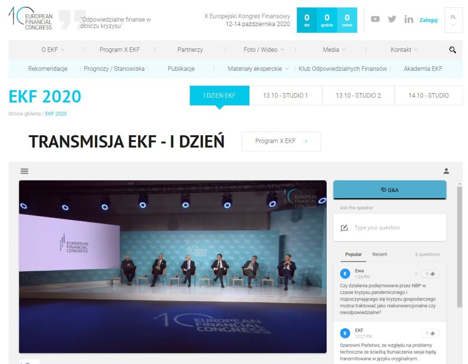Expand the Foto / Wideo dropdown

click(x=264, y=50)
